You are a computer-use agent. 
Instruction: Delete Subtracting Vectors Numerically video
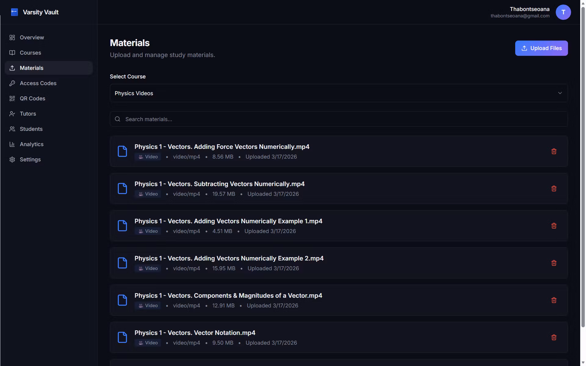click(x=554, y=188)
